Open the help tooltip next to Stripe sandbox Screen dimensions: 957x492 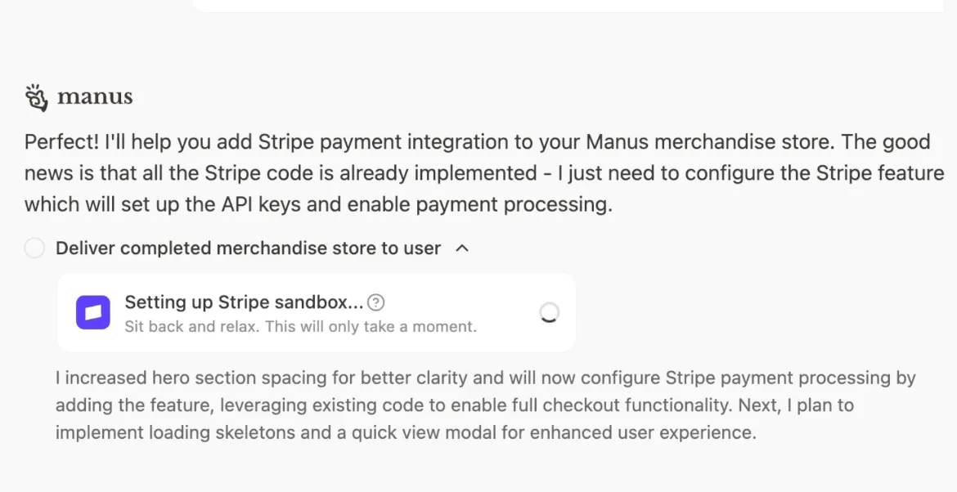coord(375,302)
